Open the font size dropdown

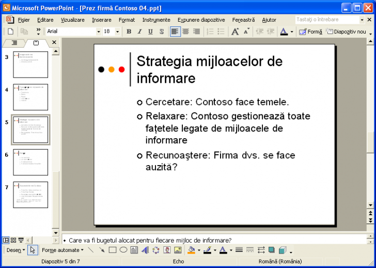[x=117, y=32]
